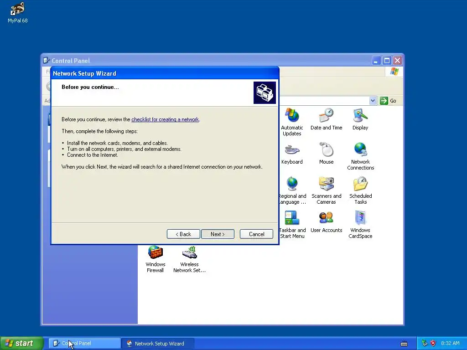
Task: Open the Display icon in Control Panel
Action: (x=360, y=119)
